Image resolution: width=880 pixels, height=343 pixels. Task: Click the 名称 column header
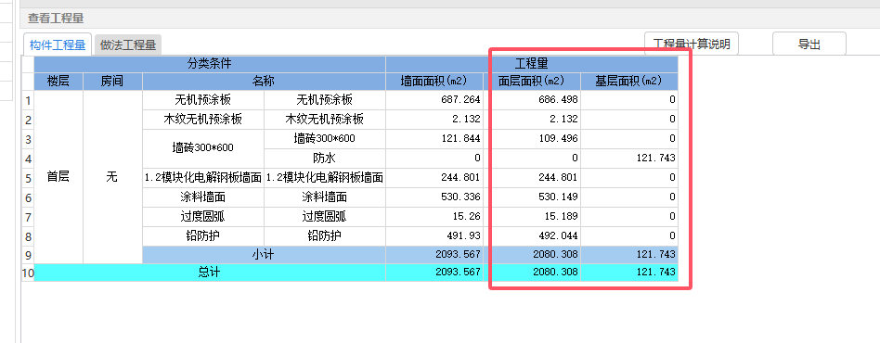click(x=264, y=82)
